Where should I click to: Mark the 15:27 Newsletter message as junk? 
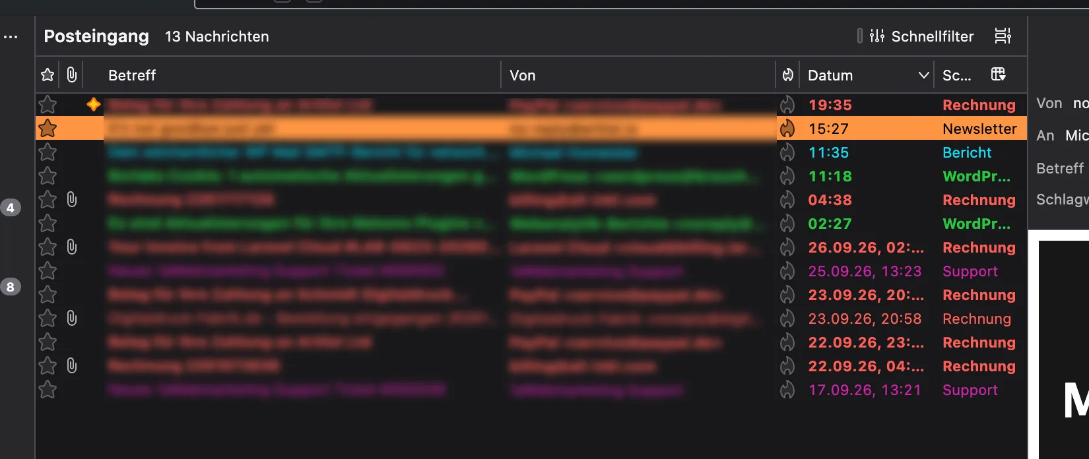tap(787, 129)
